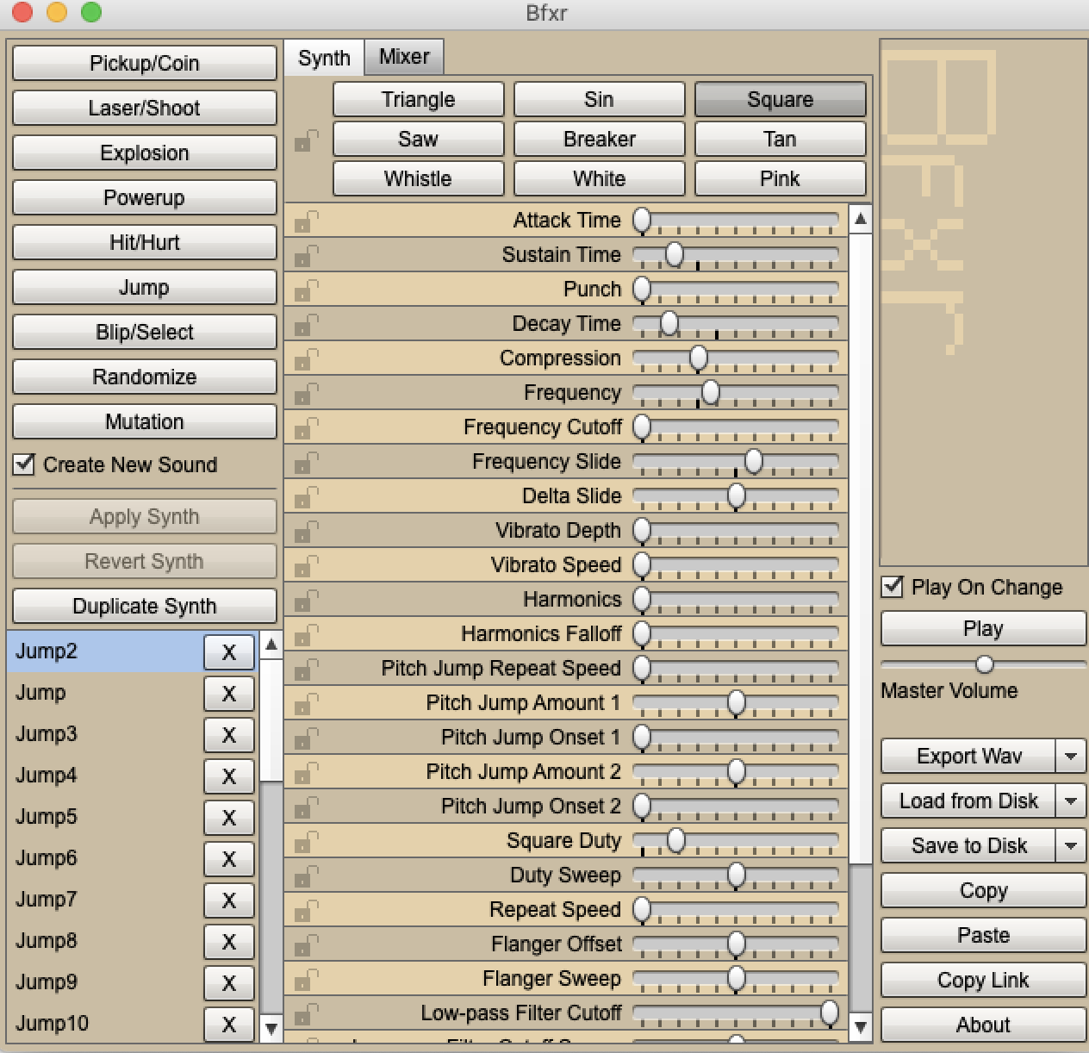Open the Export Wav dropdown arrow
1089x1053 pixels.
(x=1071, y=756)
